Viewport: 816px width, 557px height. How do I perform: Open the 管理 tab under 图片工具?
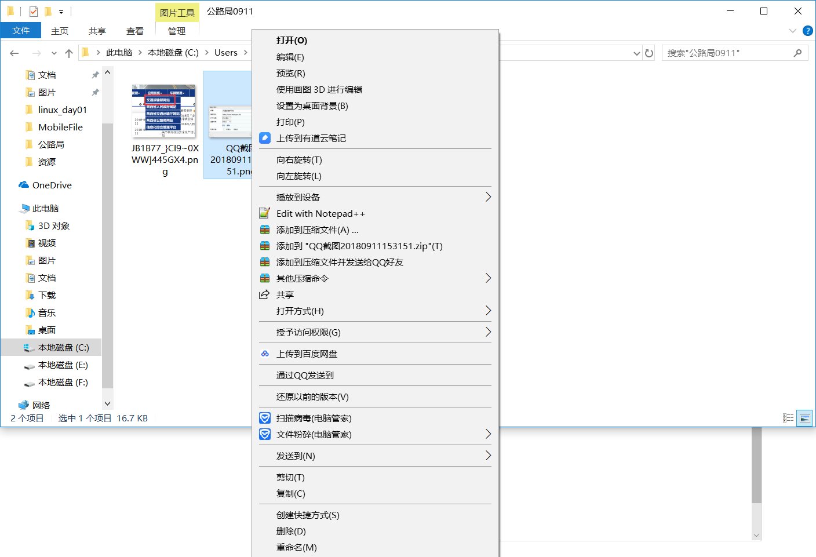pos(177,31)
